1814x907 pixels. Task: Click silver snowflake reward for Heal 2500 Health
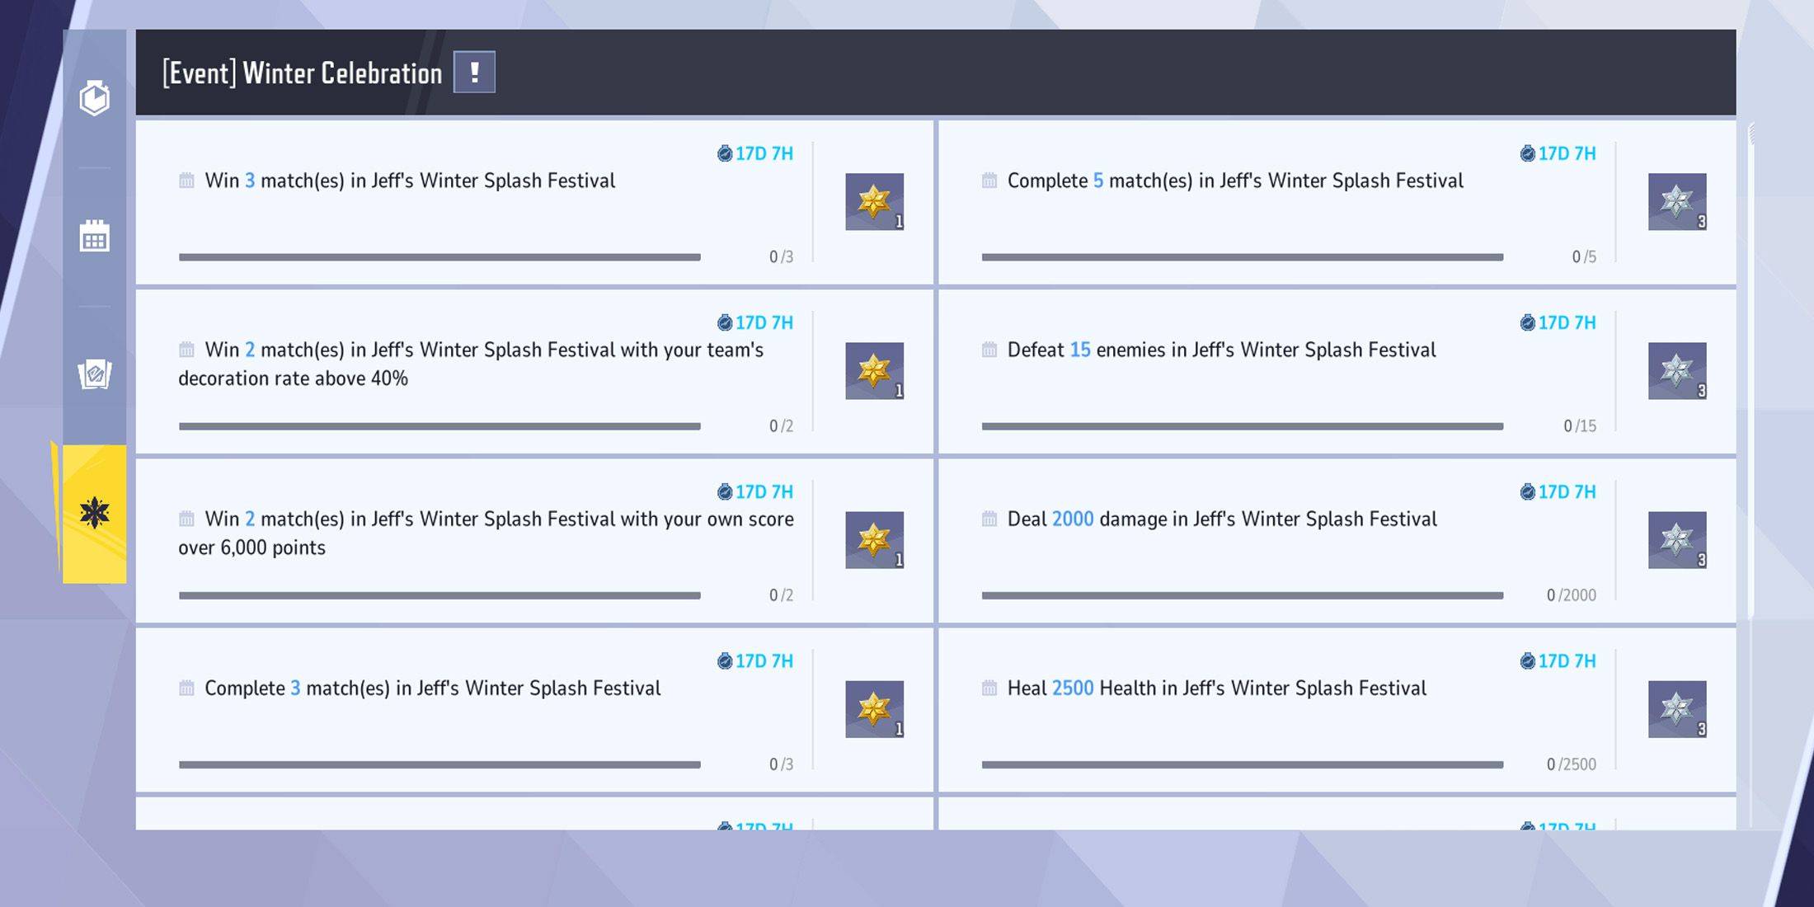[x=1676, y=708]
